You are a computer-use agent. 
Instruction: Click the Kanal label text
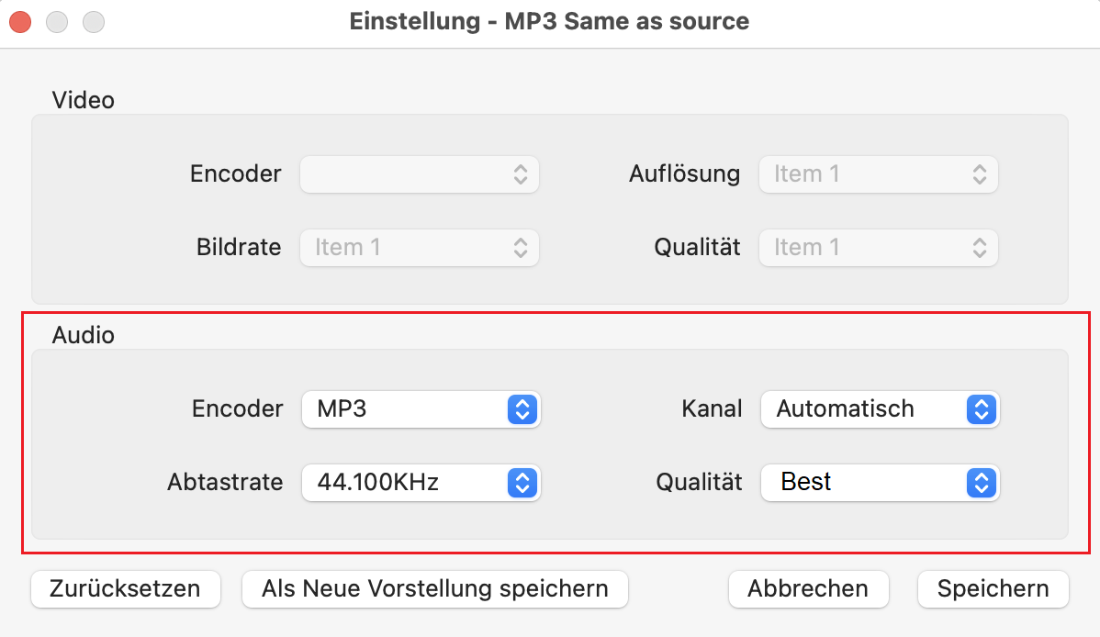[713, 409]
